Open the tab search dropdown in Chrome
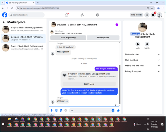This screenshot has width=166, height=132. [x=3, y=3]
